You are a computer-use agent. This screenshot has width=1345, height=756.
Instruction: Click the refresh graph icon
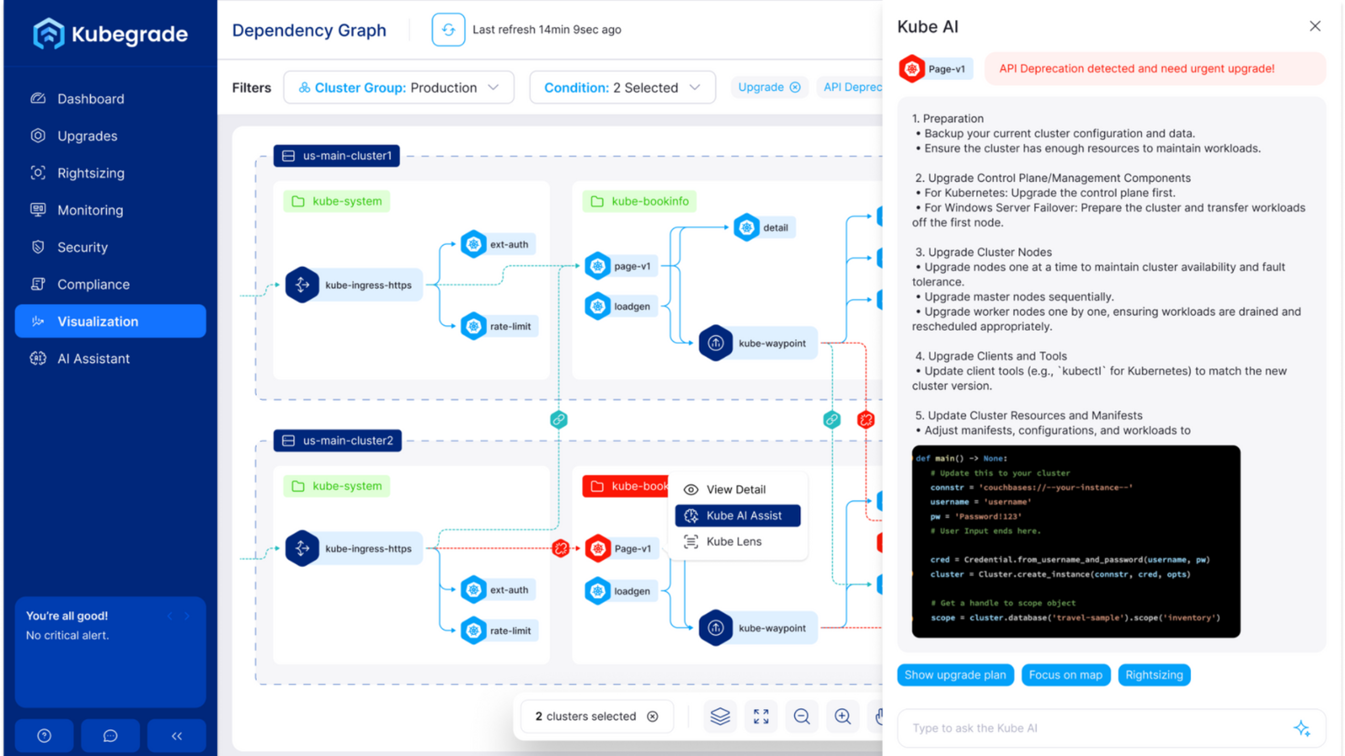point(448,30)
